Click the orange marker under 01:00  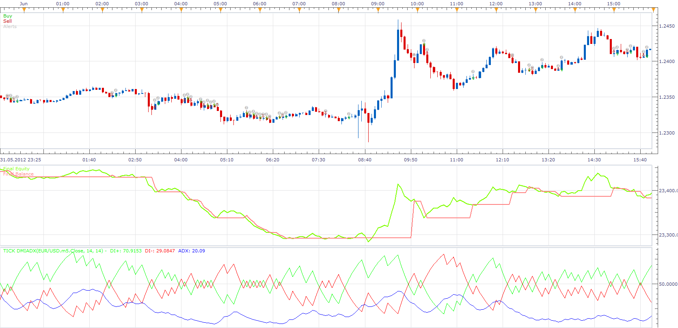63,10
